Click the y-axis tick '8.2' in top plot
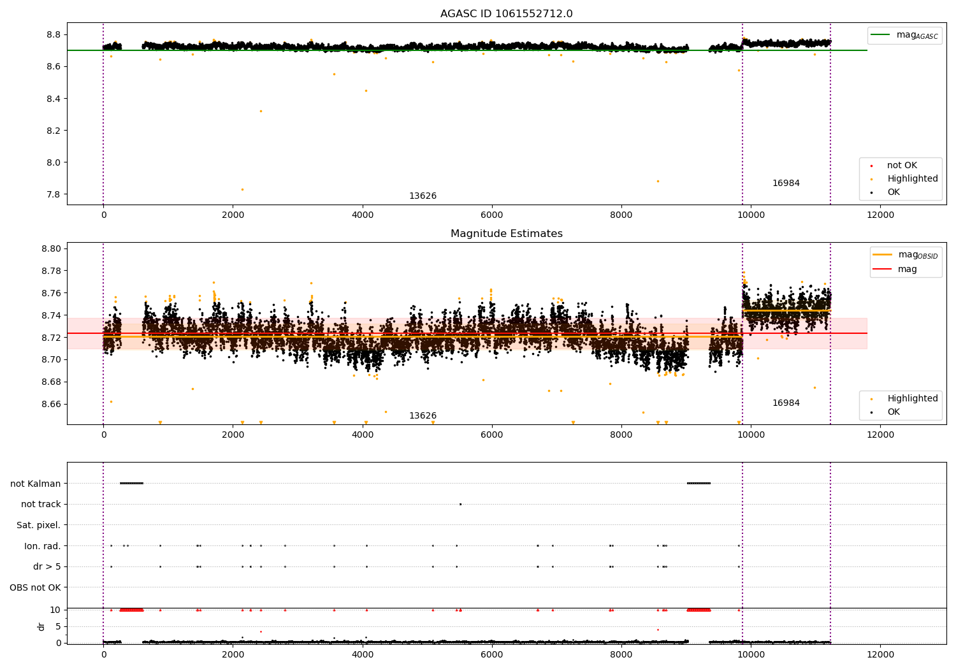 click(54, 131)
